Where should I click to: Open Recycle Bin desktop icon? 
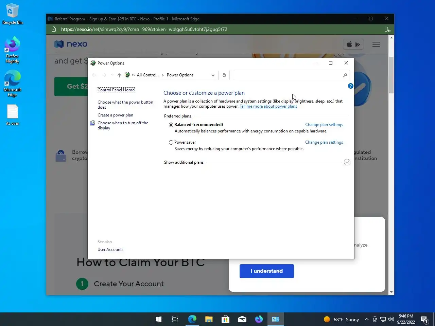pyautogui.click(x=12, y=14)
